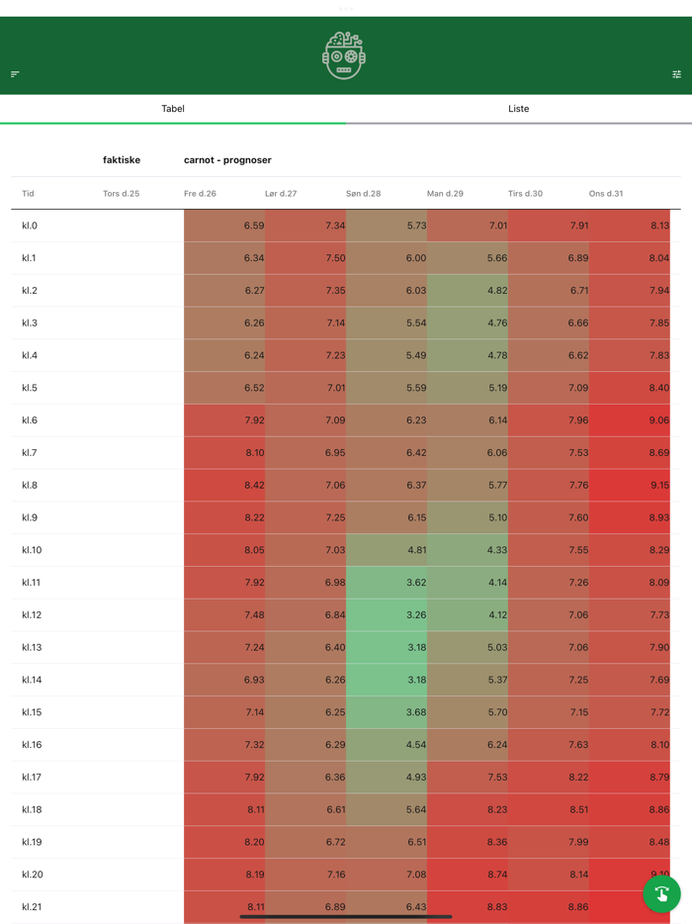
Task: Select the Tabel tab
Action: (x=173, y=109)
